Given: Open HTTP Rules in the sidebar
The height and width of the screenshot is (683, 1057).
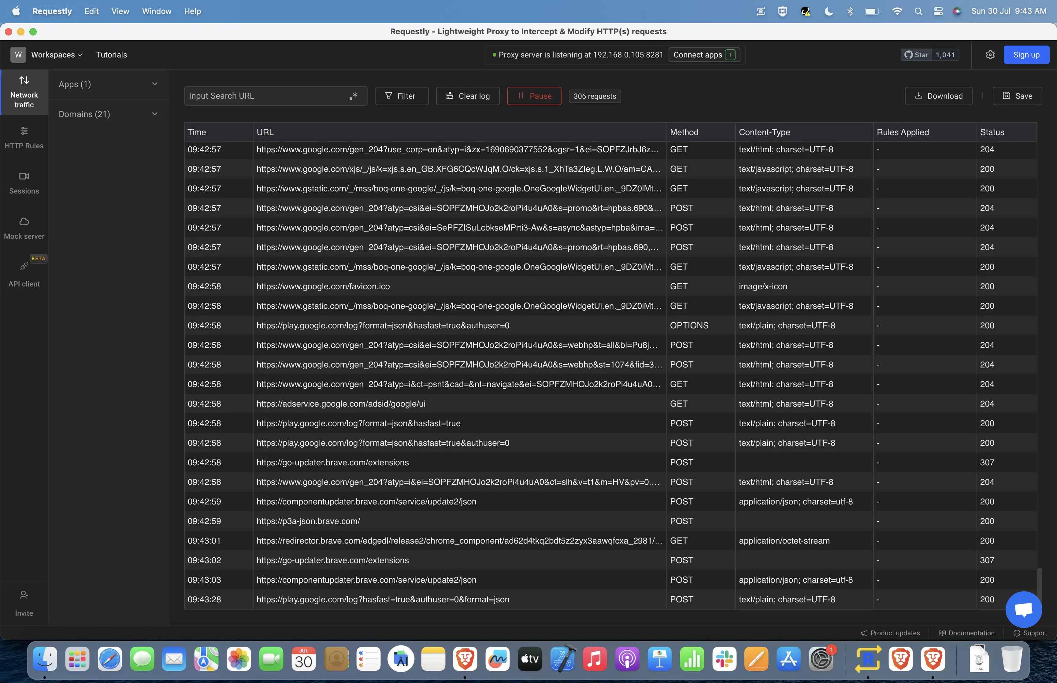Looking at the screenshot, I should [24, 138].
